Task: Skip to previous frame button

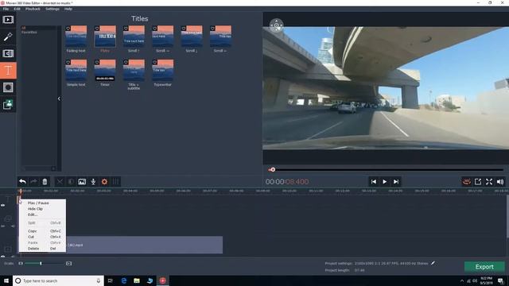Action: pos(374,182)
